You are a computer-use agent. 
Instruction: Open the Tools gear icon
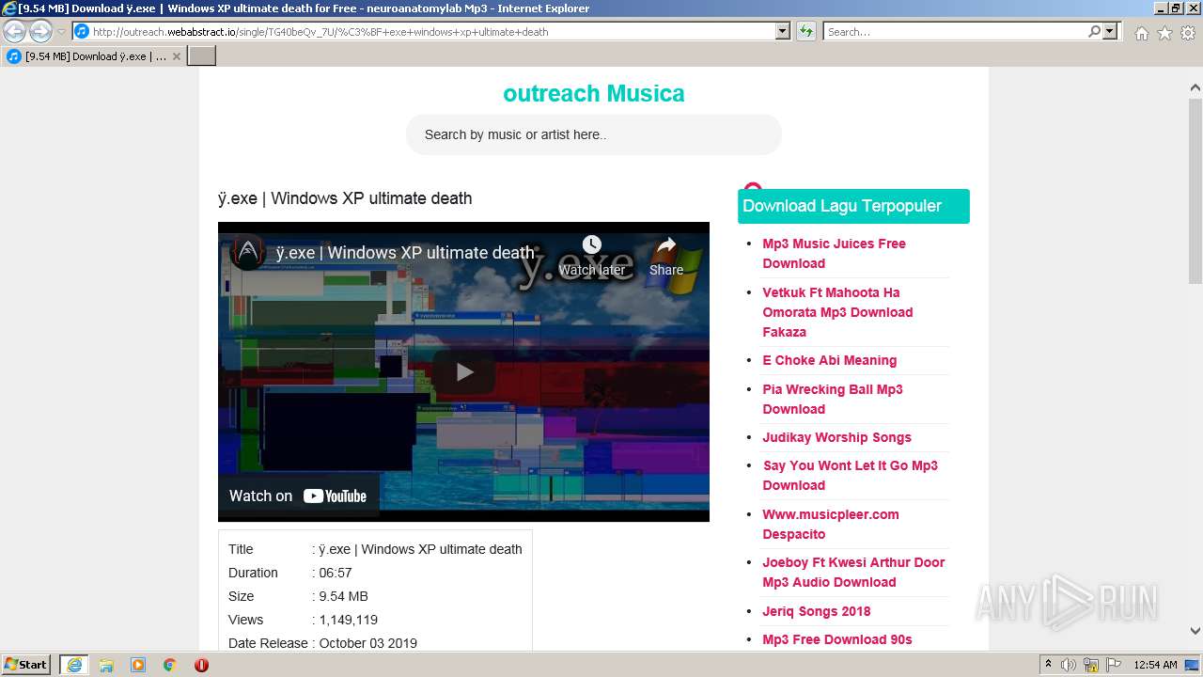click(x=1188, y=33)
